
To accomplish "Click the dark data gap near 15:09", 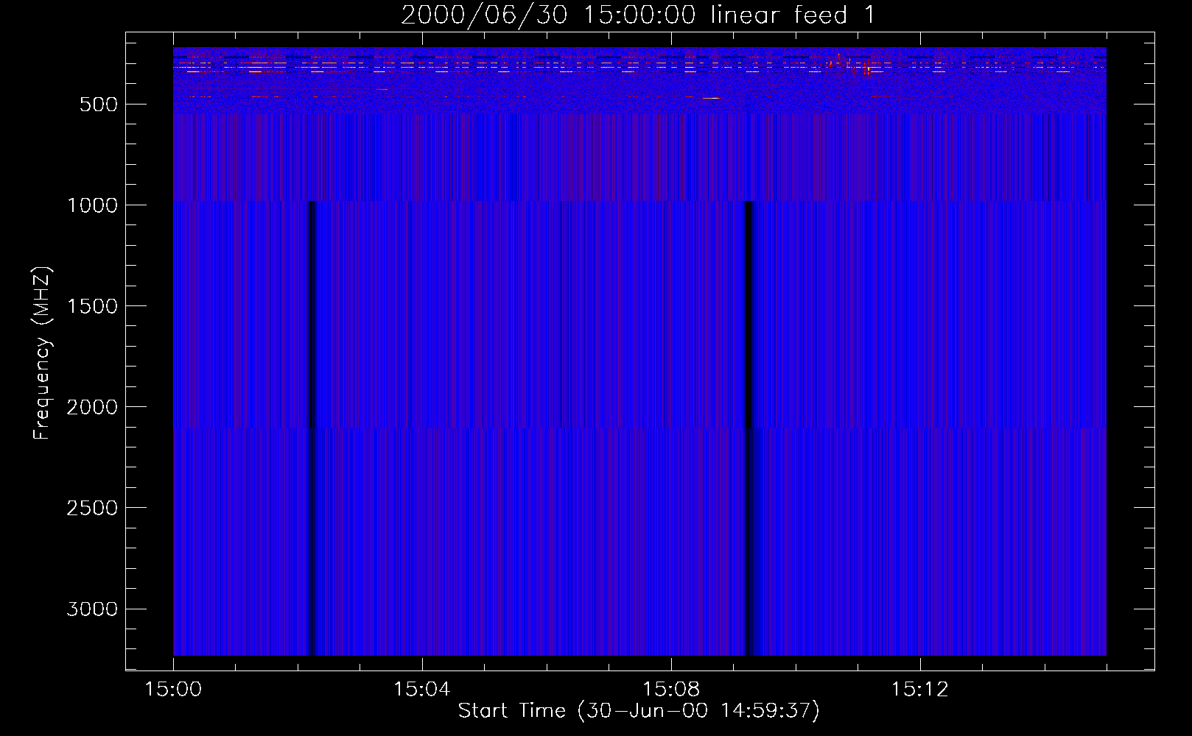I will point(749,428).
